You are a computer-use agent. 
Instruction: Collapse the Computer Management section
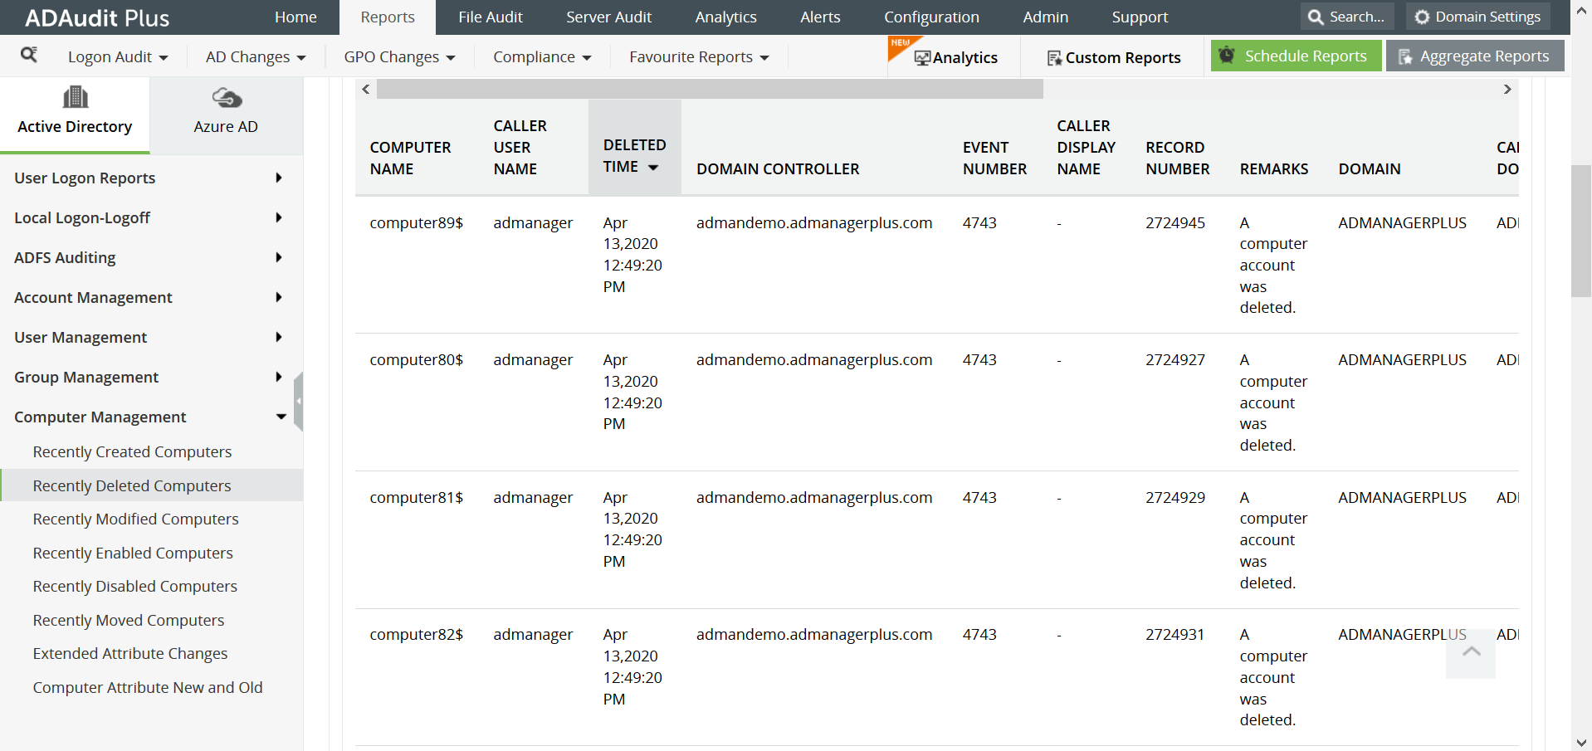(x=281, y=417)
